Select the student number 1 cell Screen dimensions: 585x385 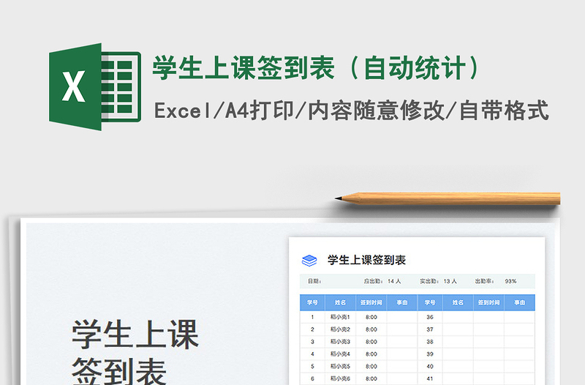click(312, 317)
